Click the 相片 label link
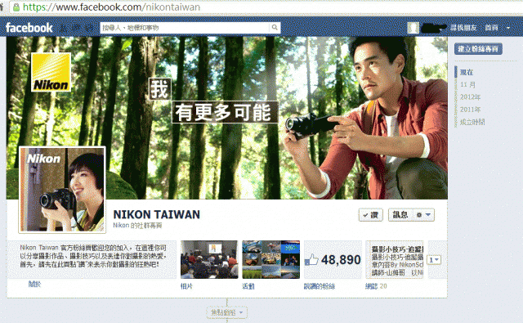The height and width of the screenshot is (323, 523). click(186, 286)
